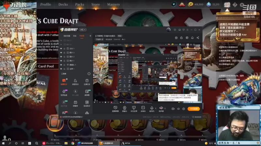The width and height of the screenshot is (261, 146).
Task: Switch to MTGA Store tab
Action: point(96,5)
